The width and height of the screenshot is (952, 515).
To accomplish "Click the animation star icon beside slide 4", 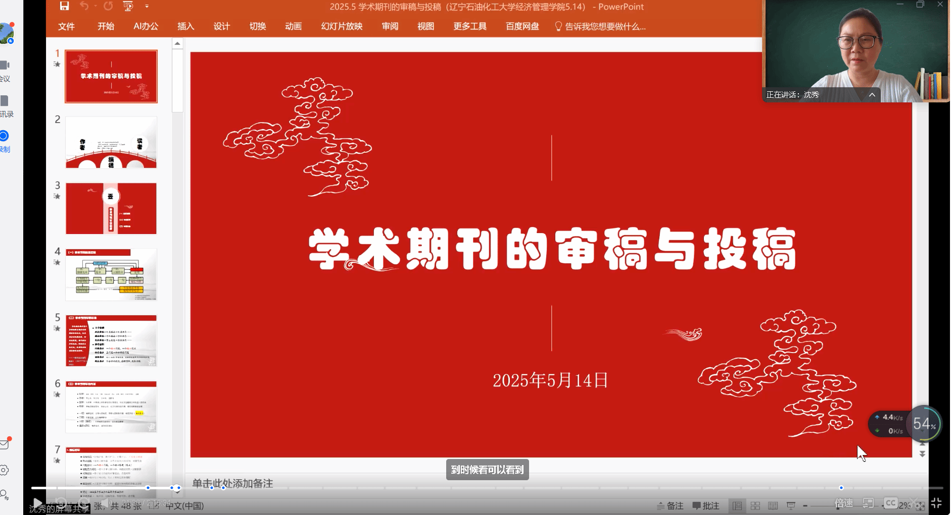I will (x=57, y=262).
